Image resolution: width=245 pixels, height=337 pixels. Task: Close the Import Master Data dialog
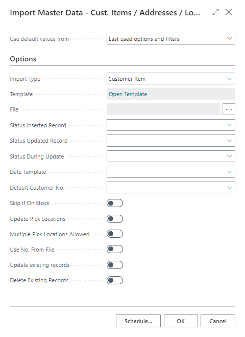229,12
